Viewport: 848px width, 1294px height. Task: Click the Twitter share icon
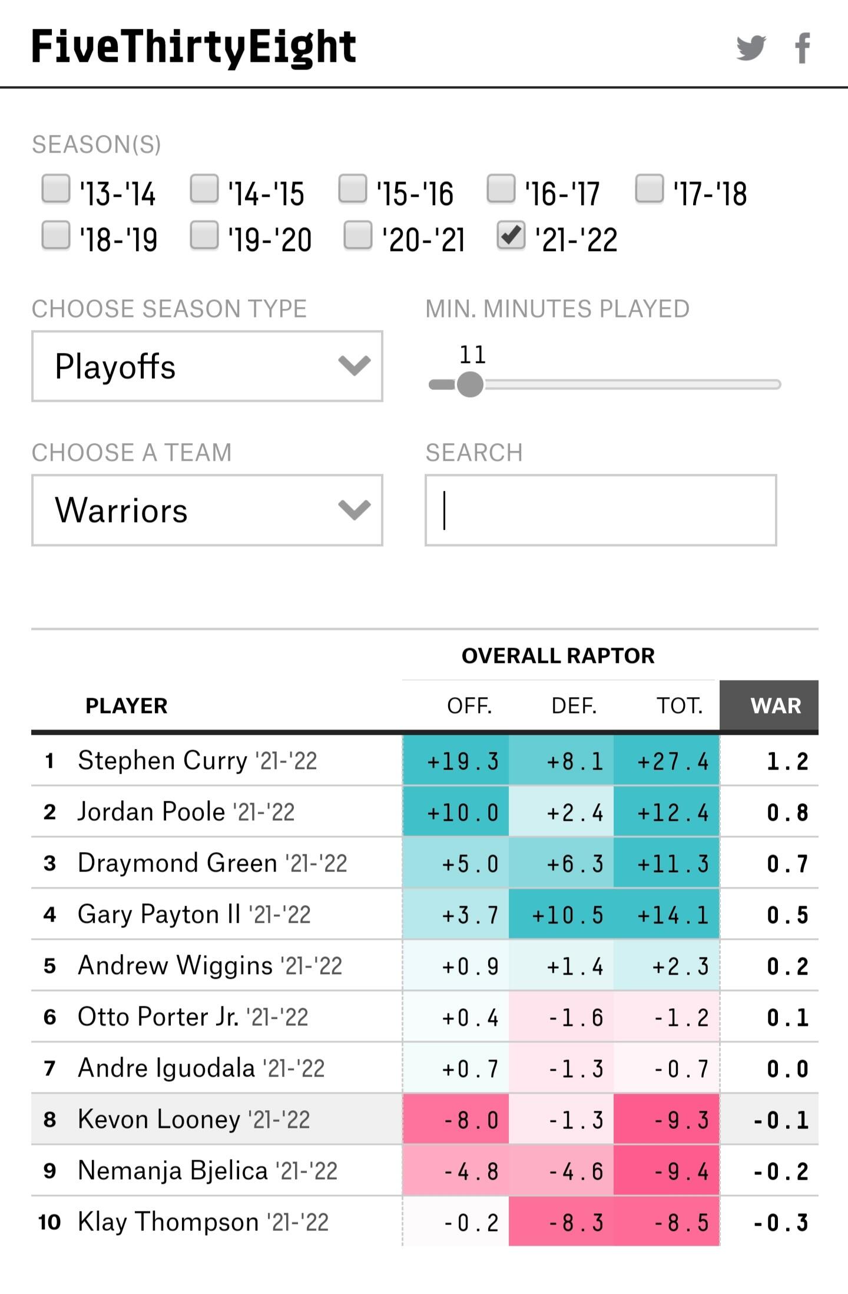(x=751, y=48)
